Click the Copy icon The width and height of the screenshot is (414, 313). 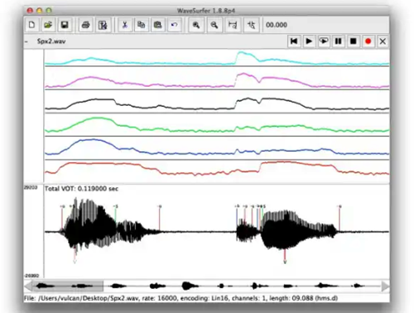[x=142, y=25]
